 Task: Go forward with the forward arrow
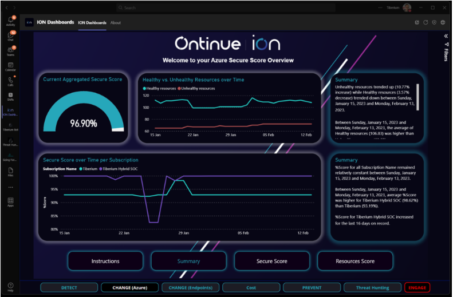click(14, 8)
